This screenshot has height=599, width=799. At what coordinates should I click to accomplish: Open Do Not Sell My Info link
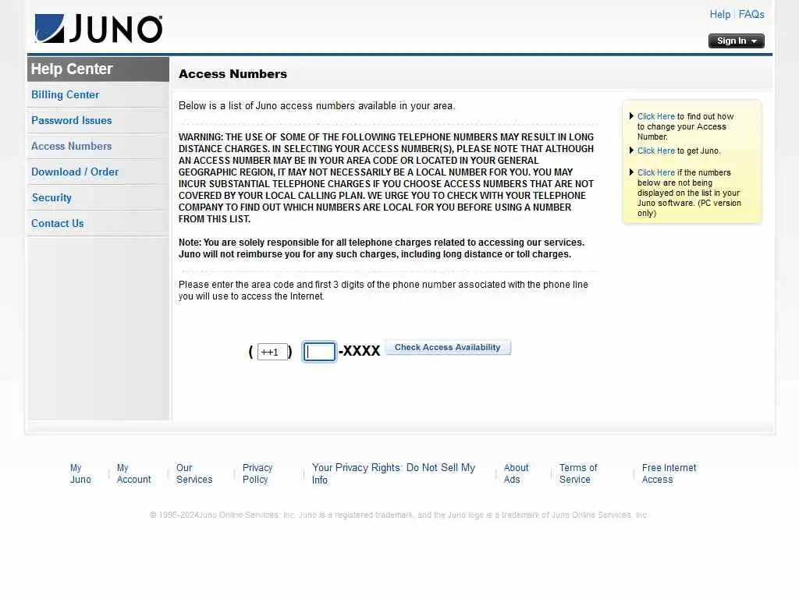(x=393, y=473)
